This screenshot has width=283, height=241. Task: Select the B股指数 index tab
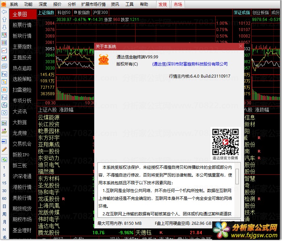[x=82, y=12]
